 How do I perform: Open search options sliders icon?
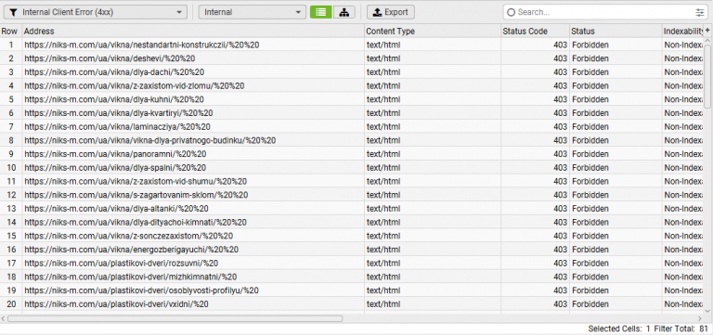(699, 12)
